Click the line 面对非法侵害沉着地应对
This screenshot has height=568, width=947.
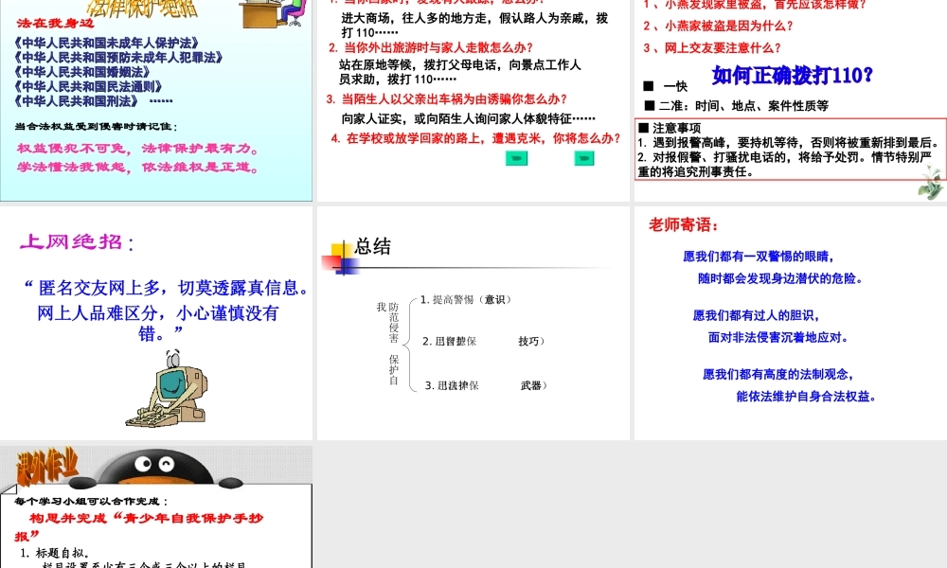pos(778,337)
